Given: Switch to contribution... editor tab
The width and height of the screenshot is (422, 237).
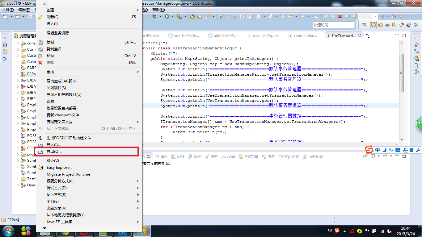Looking at the screenshot, I should 303,36.
